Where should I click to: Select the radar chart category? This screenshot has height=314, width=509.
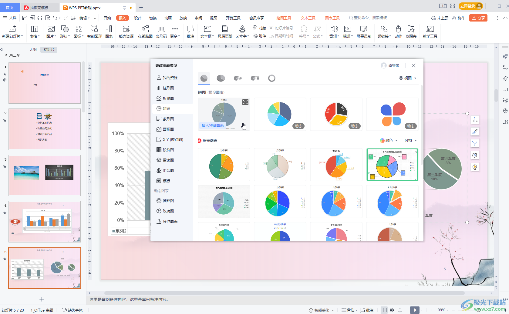click(165, 160)
